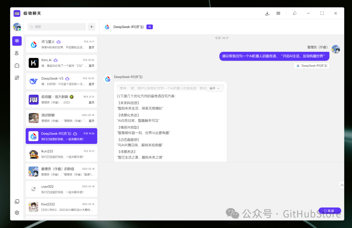The width and height of the screenshot is (352, 228).
Task: Open the 管理员（作者）的群组 conversation
Action: pyautogui.click(x=61, y=172)
